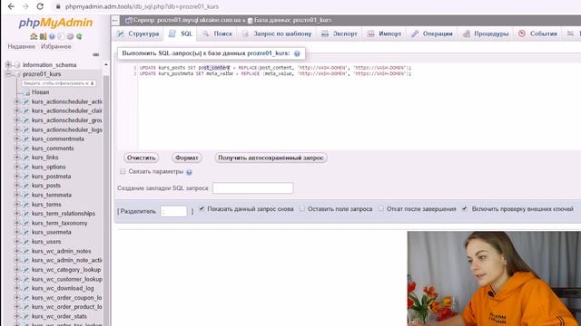Viewport: 581px width, 326px height.
Task: Collapse the prozre01_kurs database node
Action: [8, 74]
